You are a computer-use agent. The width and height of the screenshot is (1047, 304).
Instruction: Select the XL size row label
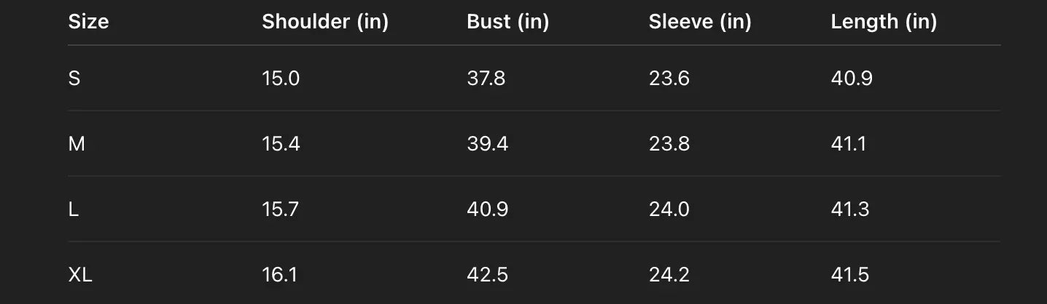tap(80, 275)
